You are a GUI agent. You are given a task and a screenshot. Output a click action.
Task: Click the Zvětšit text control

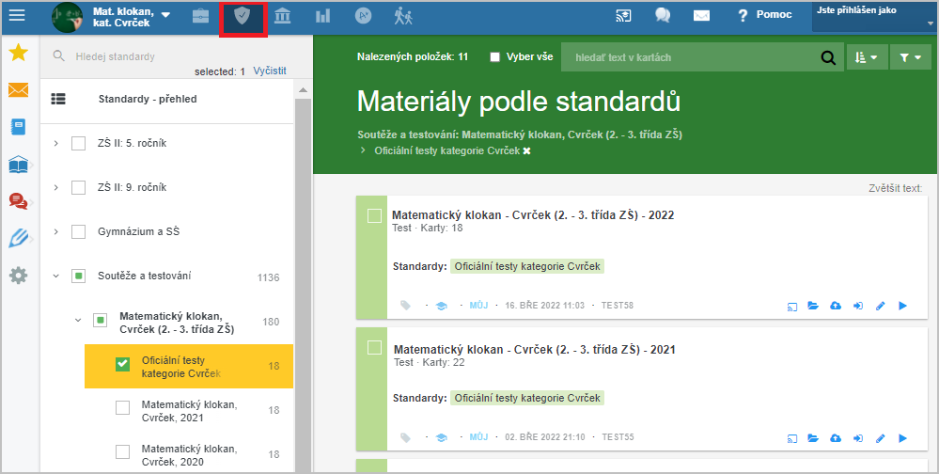[x=895, y=188]
